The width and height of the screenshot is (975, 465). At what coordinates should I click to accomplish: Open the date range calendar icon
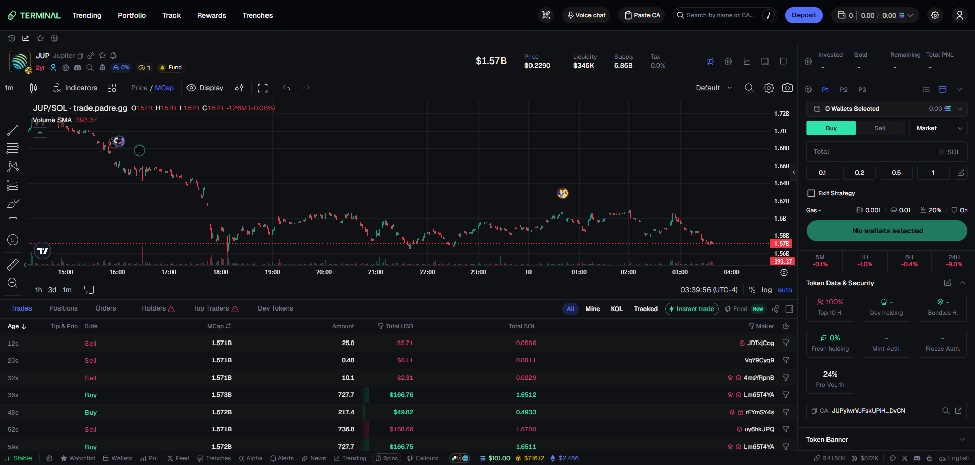88,290
